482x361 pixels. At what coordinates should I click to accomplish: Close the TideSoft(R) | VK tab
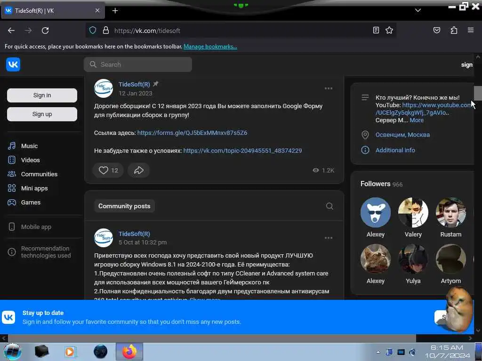pos(97,10)
